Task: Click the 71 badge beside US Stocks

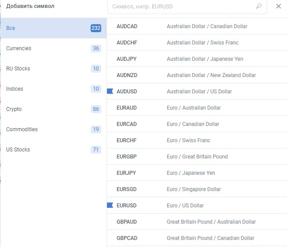Action: (x=96, y=150)
